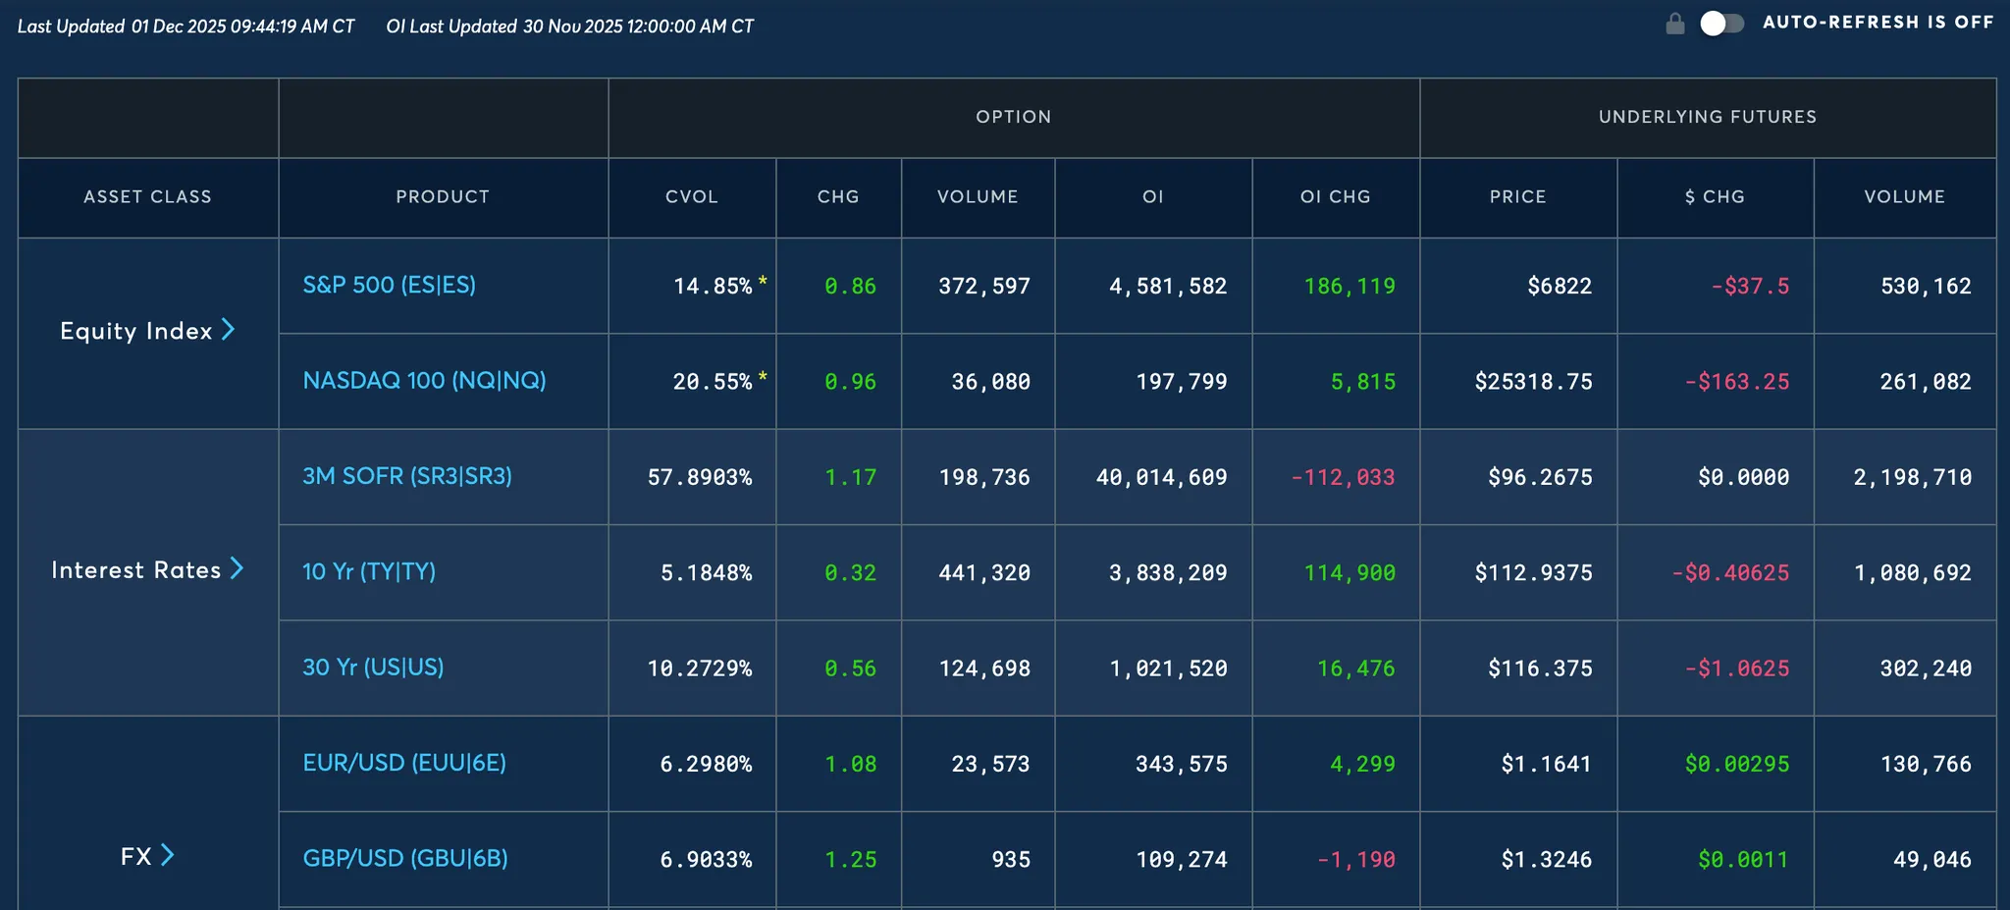Viewport: 2010px width, 910px height.
Task: Click the CVOL column header
Action: (x=692, y=197)
